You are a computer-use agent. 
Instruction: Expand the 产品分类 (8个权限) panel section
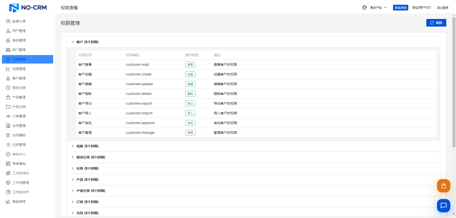pyautogui.click(x=253, y=191)
